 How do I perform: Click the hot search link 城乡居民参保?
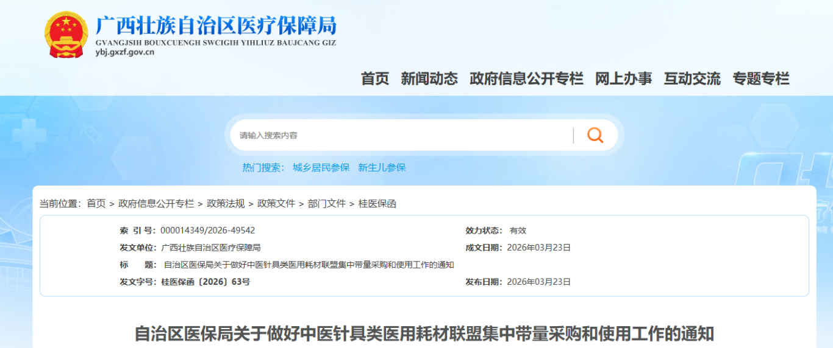click(x=321, y=167)
